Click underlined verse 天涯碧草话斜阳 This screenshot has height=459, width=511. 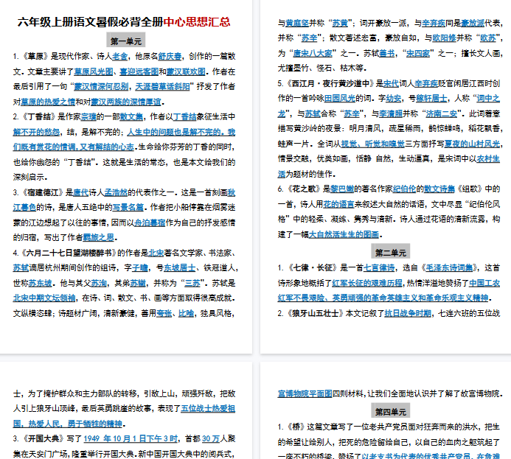pyautogui.click(x=162, y=87)
